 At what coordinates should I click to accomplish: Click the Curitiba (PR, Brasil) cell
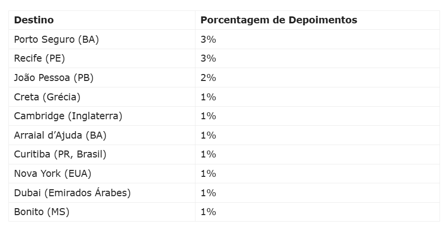click(x=60, y=154)
